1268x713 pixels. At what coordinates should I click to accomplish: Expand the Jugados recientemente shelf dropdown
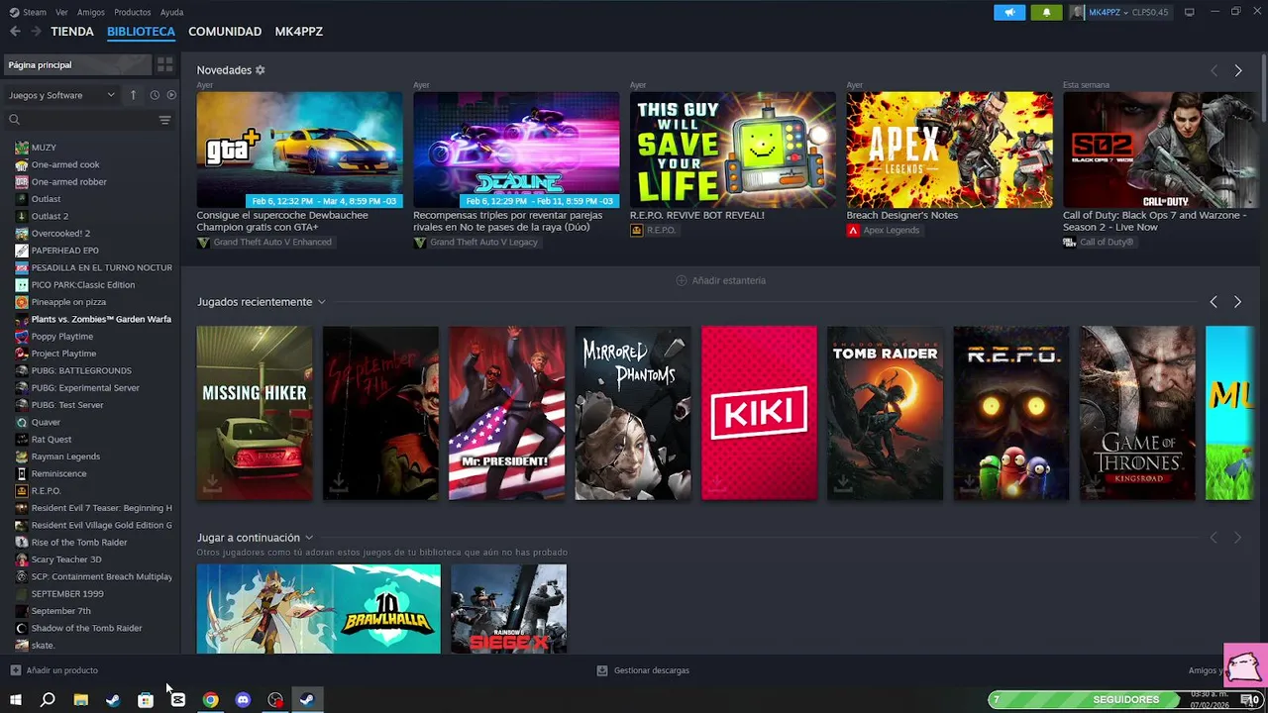321,302
